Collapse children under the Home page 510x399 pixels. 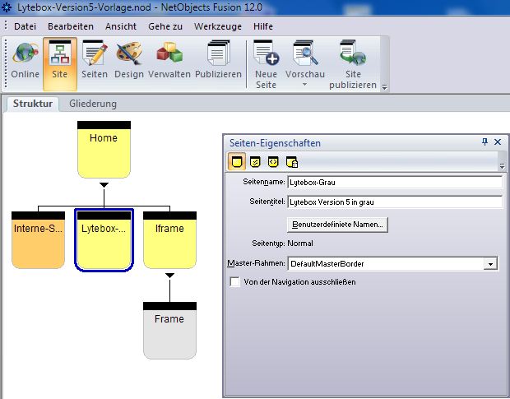pyautogui.click(x=104, y=185)
